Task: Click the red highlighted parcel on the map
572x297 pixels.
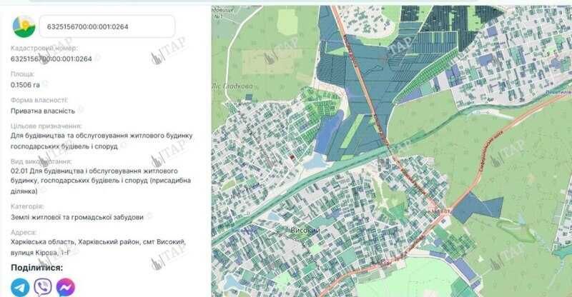Action: point(292,157)
